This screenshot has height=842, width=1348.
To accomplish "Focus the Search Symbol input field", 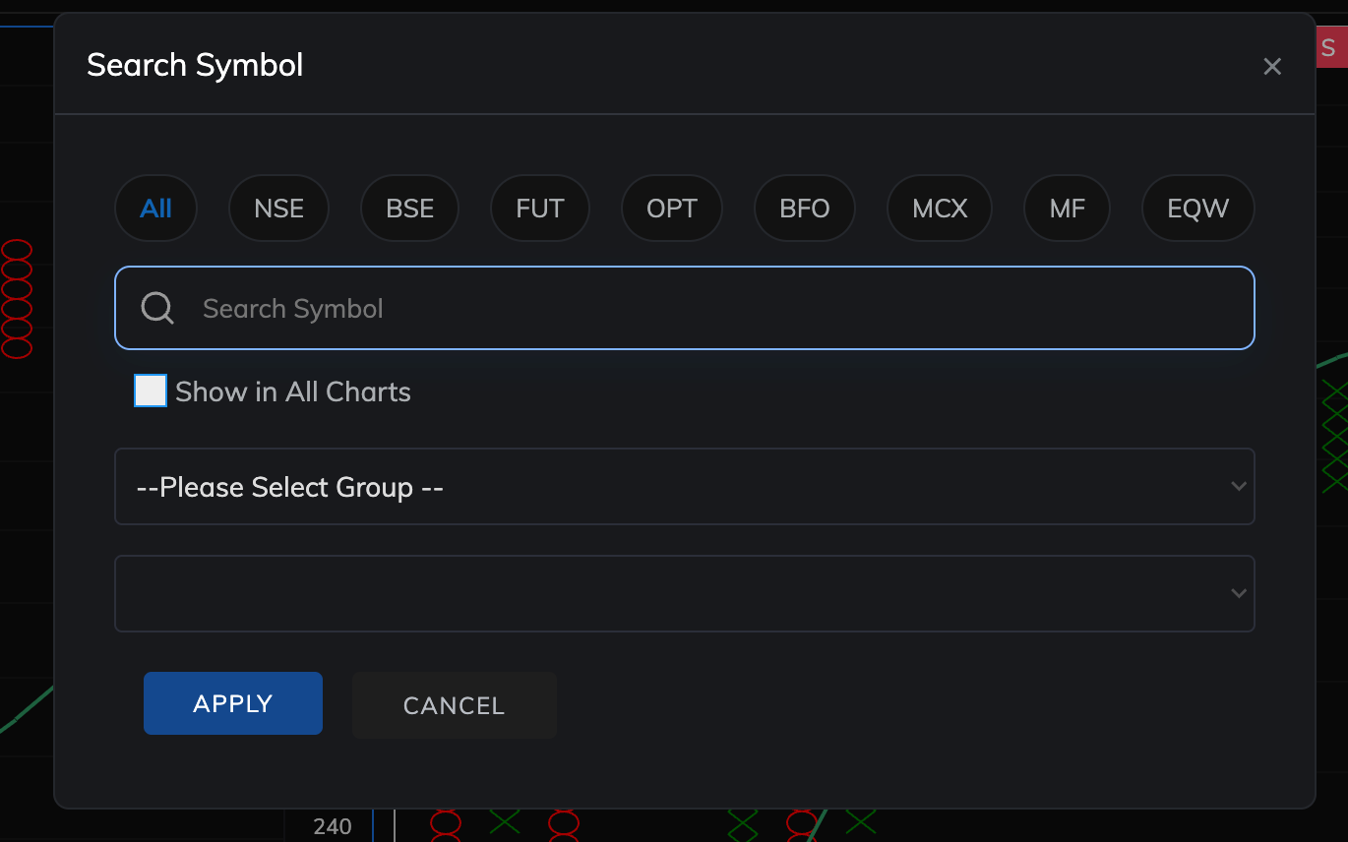I will [x=685, y=308].
